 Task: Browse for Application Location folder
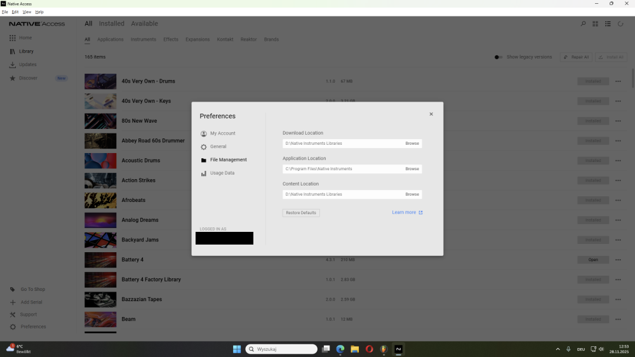tap(412, 169)
